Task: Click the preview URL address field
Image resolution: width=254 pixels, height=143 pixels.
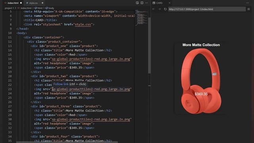Action: [207, 9]
